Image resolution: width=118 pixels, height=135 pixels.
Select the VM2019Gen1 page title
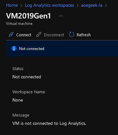(x=28, y=16)
